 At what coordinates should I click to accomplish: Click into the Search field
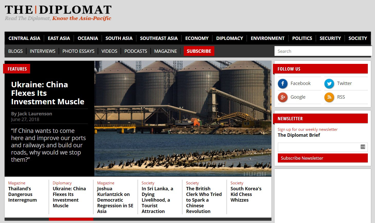coord(323,51)
